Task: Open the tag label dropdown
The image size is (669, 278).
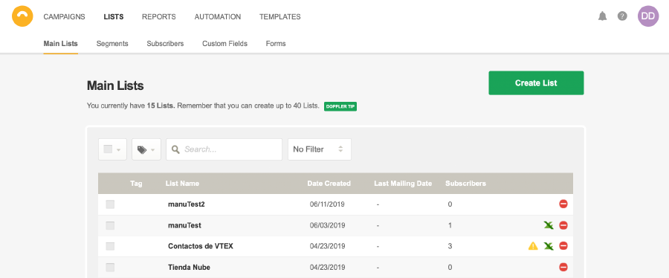Action: pos(146,149)
